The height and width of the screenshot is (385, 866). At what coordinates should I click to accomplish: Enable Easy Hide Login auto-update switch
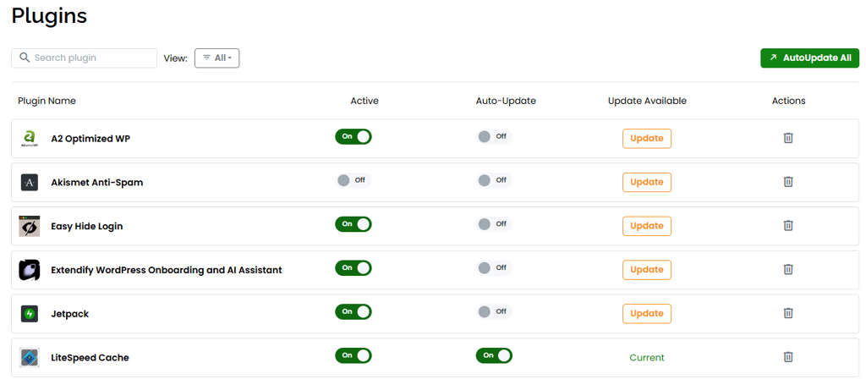(494, 223)
